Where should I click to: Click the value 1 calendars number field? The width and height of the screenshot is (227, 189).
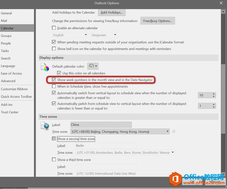tap(205, 106)
